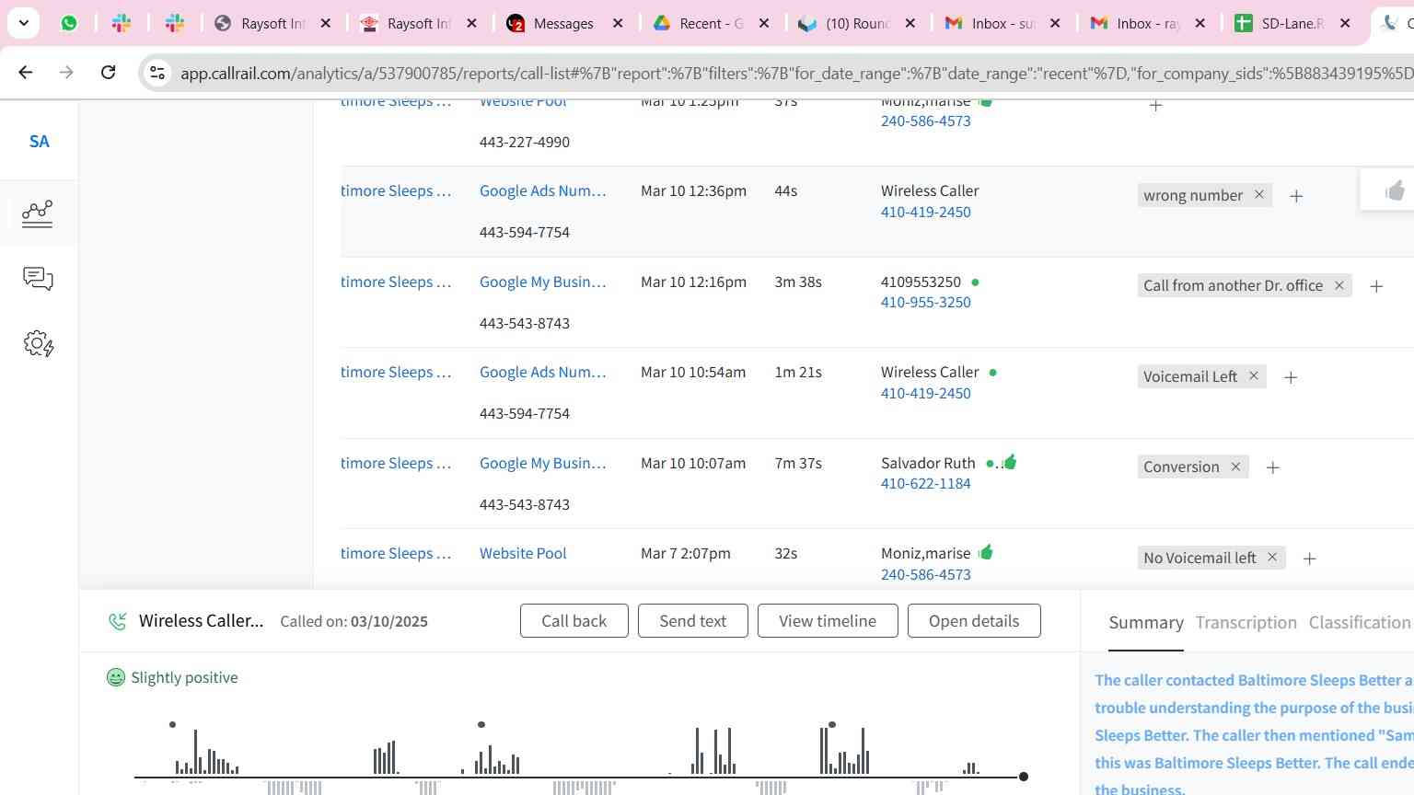Remove the "Voicemail Left" tag
Image resolution: width=1414 pixels, height=795 pixels.
[1253, 376]
